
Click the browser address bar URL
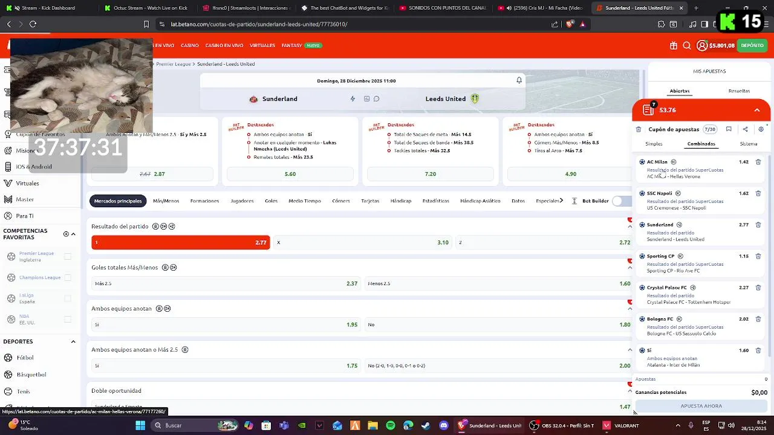259,24
